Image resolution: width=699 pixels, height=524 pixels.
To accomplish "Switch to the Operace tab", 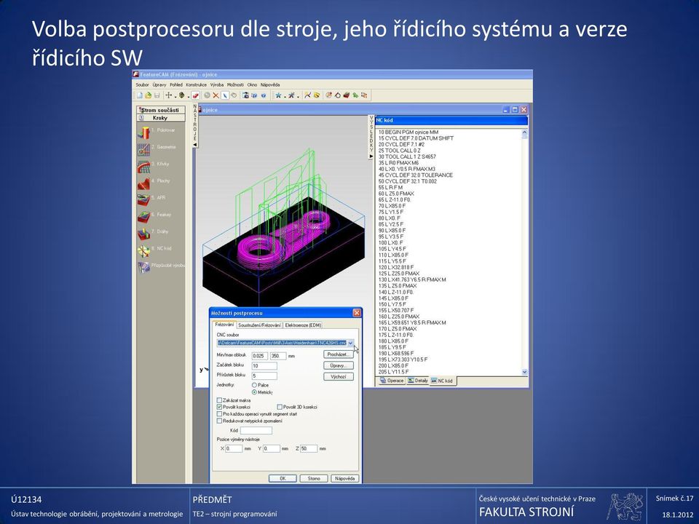I will coord(392,381).
